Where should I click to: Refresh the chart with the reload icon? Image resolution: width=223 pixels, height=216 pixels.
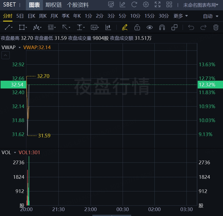point(134,5)
